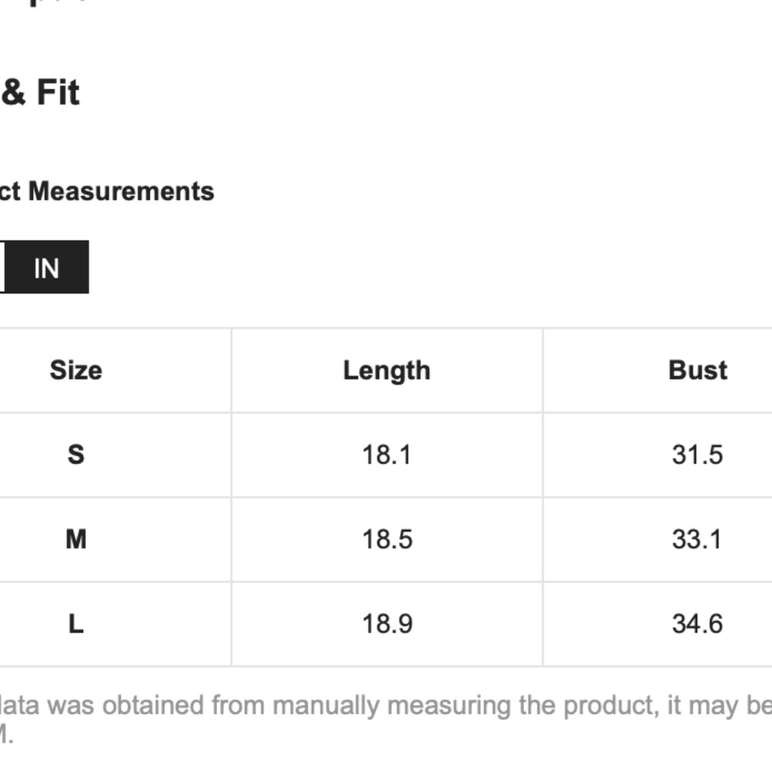
Task: Switch measurements to the IN unit
Action: (47, 267)
